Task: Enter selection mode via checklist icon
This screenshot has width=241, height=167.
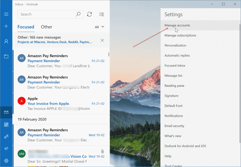Action: point(102,14)
